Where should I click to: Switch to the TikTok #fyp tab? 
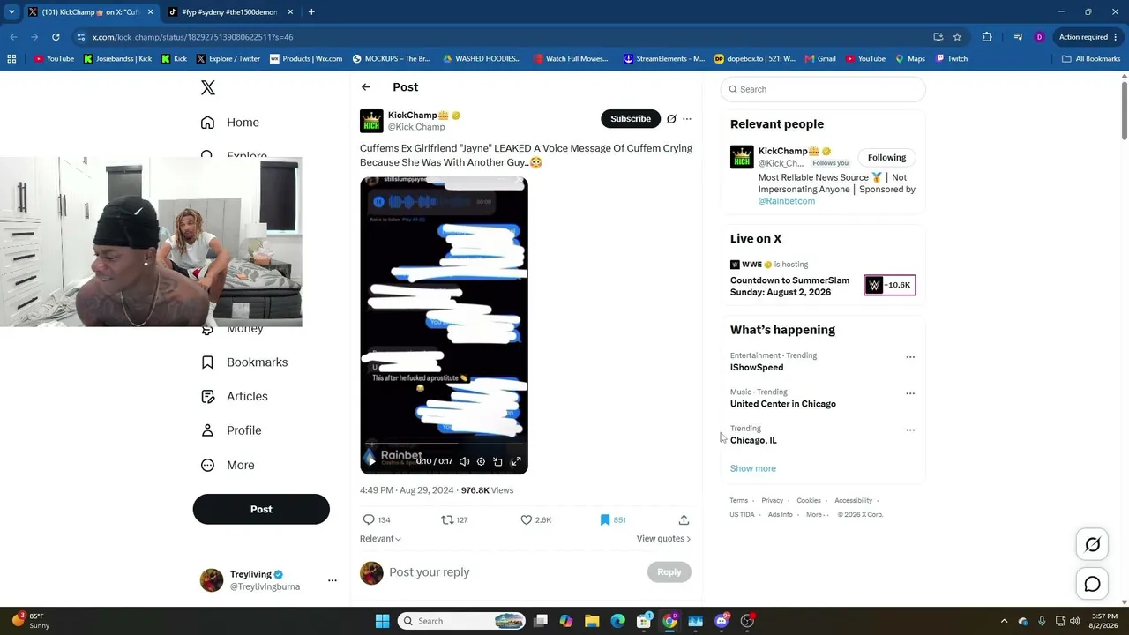coord(228,12)
